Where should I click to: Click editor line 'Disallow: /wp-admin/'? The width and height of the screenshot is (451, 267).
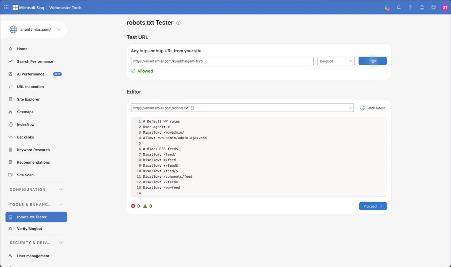click(163, 132)
